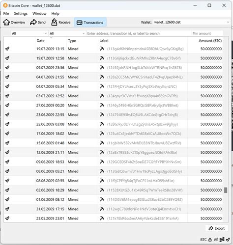The image size is (233, 245).
Task: Click pickaxe icon in 08.06.2009 05:21 row
Action: [102, 171]
